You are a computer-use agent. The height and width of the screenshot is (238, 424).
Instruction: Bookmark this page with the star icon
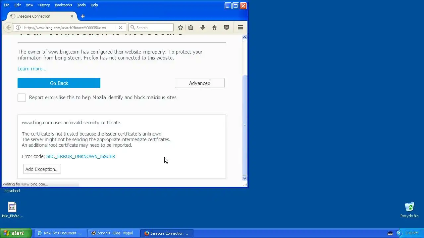tap(180, 28)
